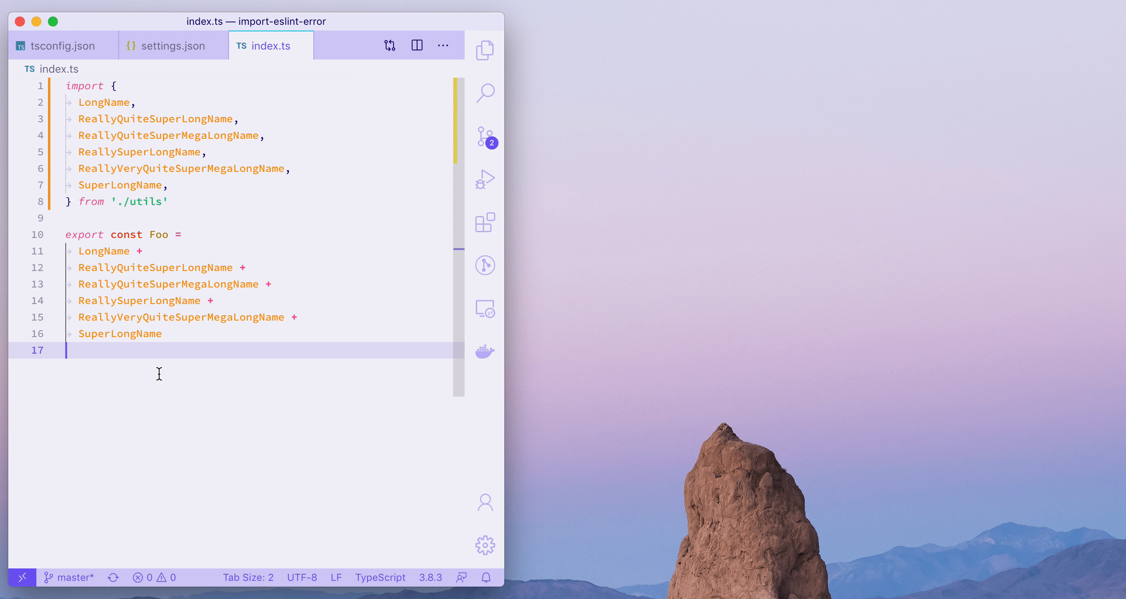
Task: Open the Manage gear menu
Action: click(485, 545)
